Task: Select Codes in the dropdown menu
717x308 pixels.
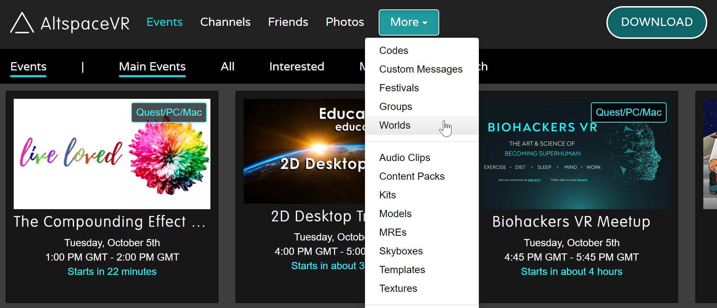Action: (x=393, y=51)
